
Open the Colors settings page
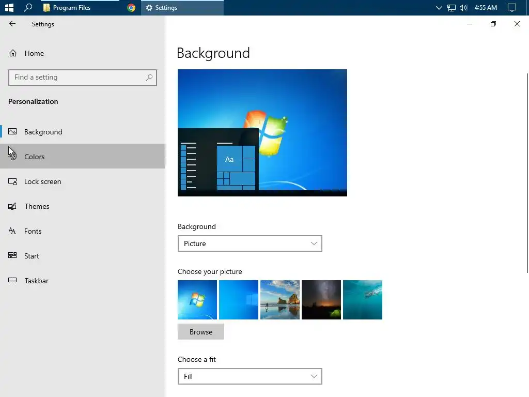(83, 156)
